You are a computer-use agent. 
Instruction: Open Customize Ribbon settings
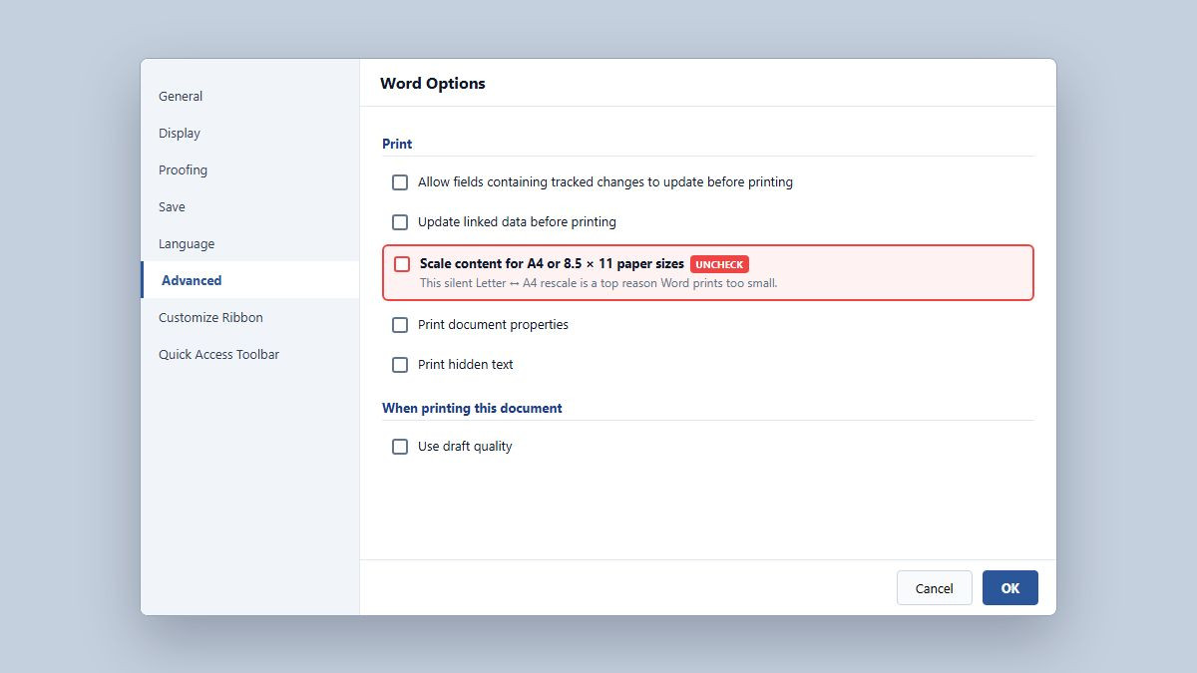tap(249, 317)
